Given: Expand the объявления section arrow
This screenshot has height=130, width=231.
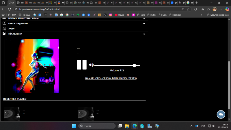Looking at the screenshot, I should click(144, 34).
